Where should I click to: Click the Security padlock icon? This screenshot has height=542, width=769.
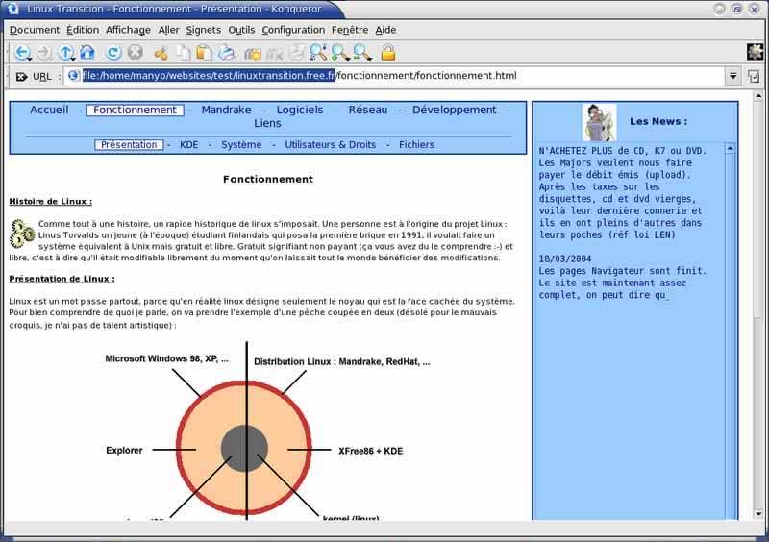point(388,52)
